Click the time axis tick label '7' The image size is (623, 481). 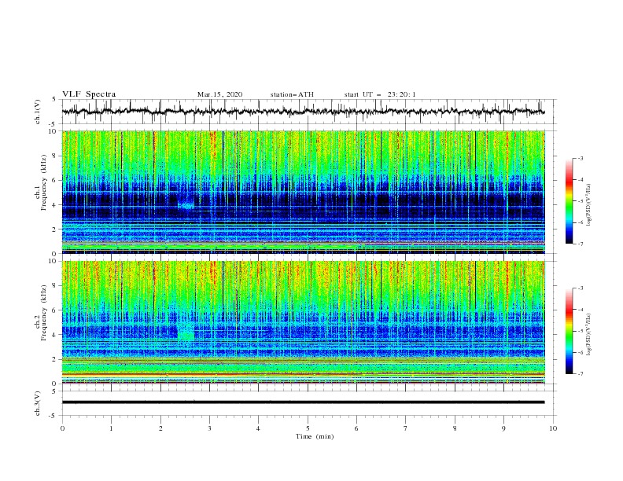point(406,428)
